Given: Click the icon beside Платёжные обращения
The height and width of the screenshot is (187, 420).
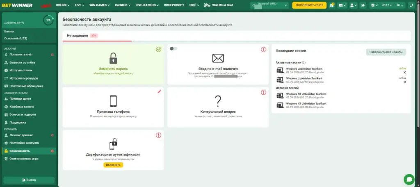Looking at the screenshot, I should tap(6, 86).
